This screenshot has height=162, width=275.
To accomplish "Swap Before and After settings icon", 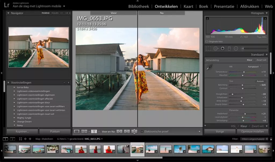I will (x=134, y=131).
